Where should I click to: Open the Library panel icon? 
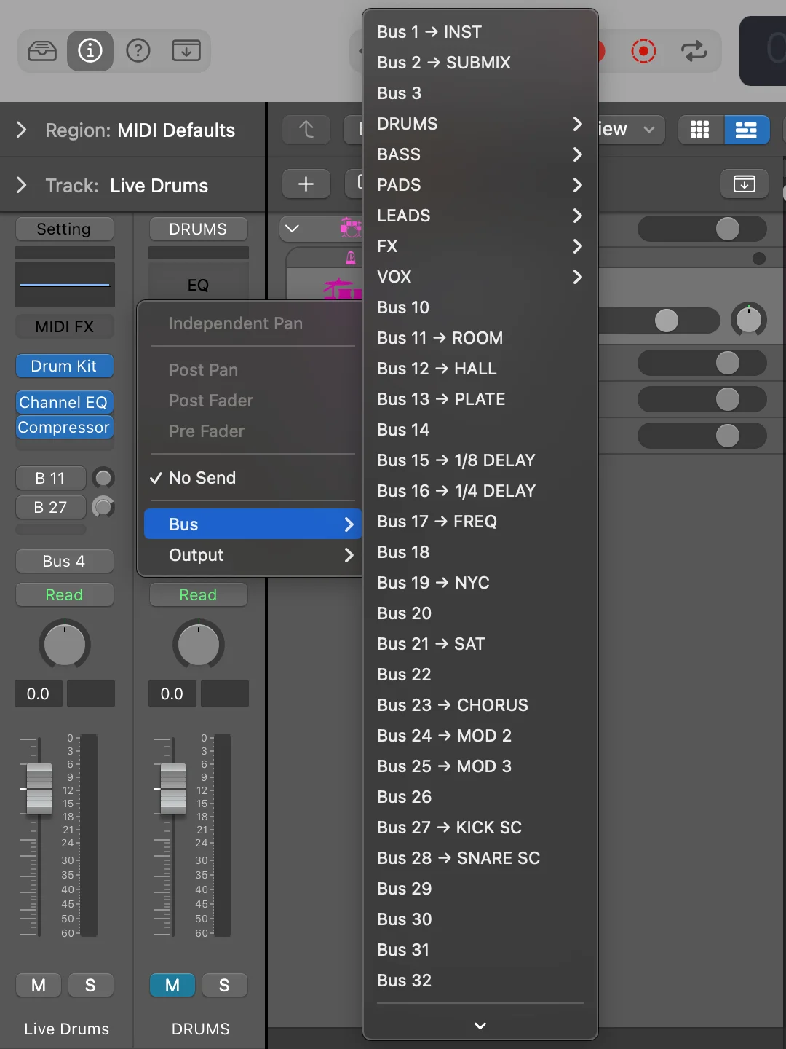[x=42, y=51]
